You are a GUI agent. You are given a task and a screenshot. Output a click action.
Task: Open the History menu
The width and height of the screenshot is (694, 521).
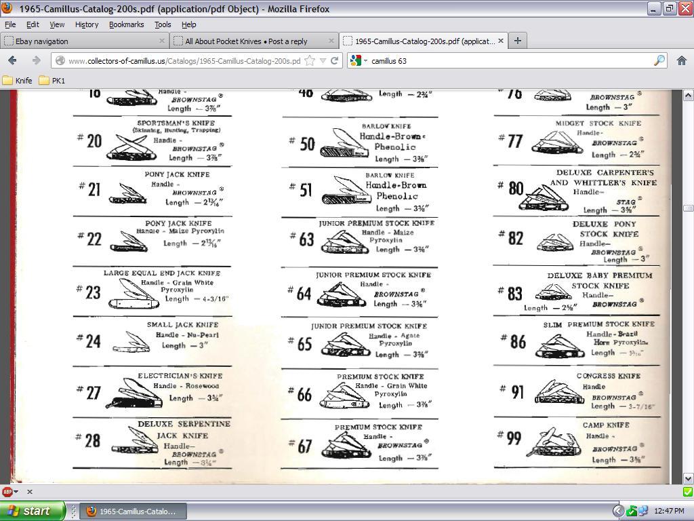click(x=87, y=24)
